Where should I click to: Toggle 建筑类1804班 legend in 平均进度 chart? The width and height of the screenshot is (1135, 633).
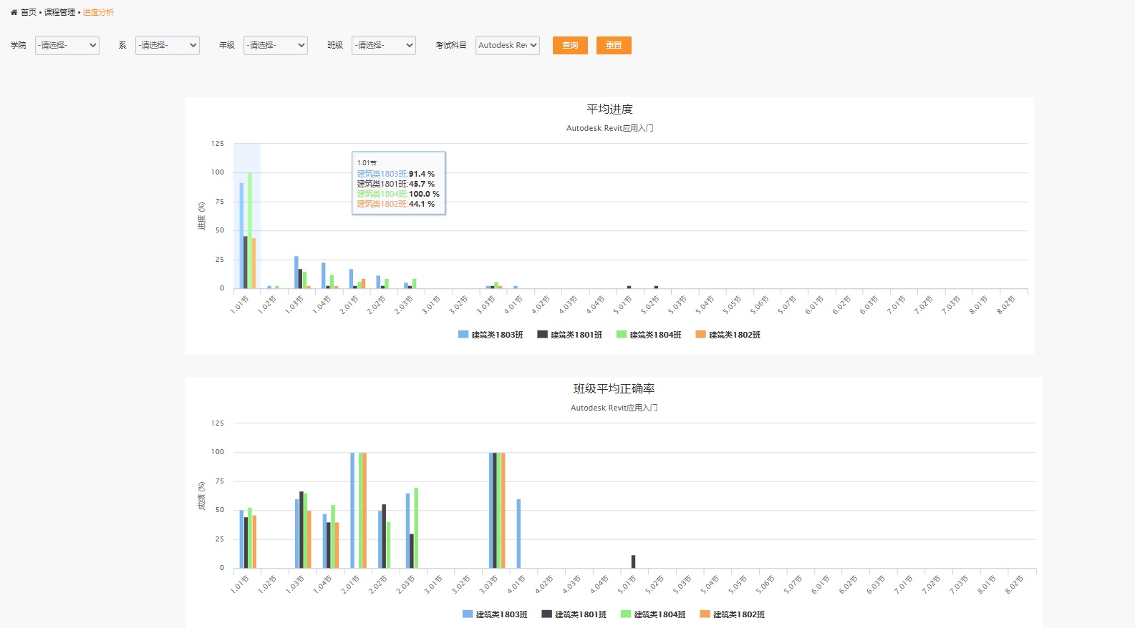tap(649, 335)
